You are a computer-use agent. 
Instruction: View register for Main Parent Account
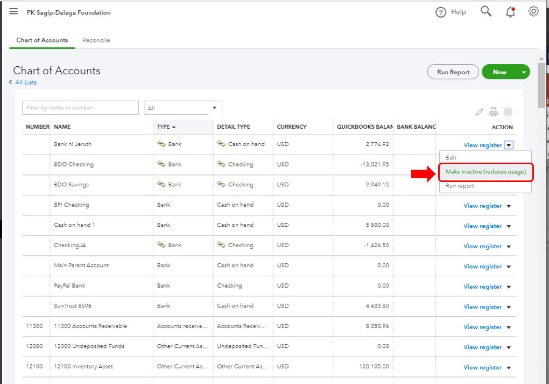click(x=482, y=266)
